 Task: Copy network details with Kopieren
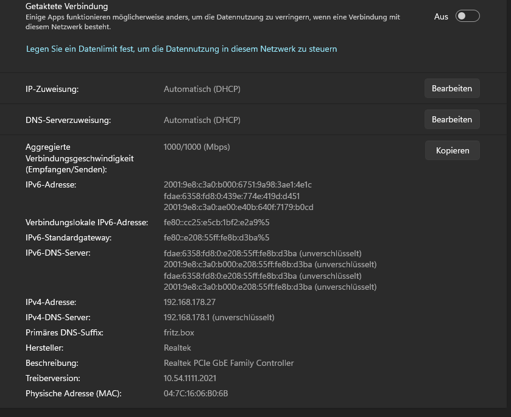[x=452, y=150]
